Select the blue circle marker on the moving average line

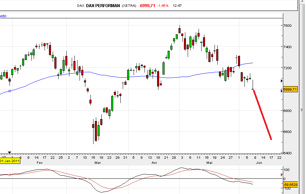click(10, 91)
